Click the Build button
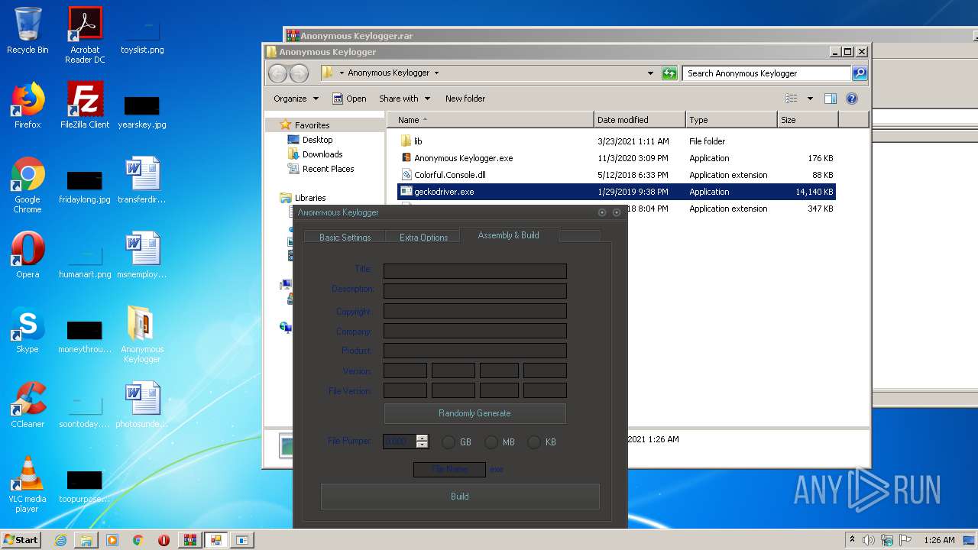 coord(460,497)
